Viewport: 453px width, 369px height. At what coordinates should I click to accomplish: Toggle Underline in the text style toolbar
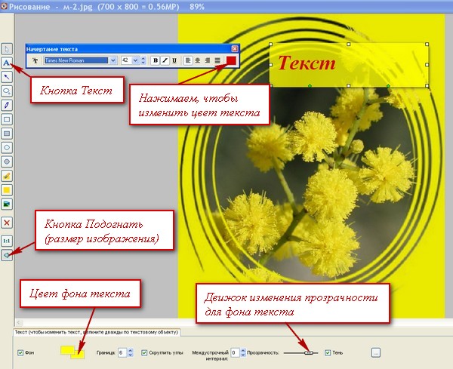[174, 60]
